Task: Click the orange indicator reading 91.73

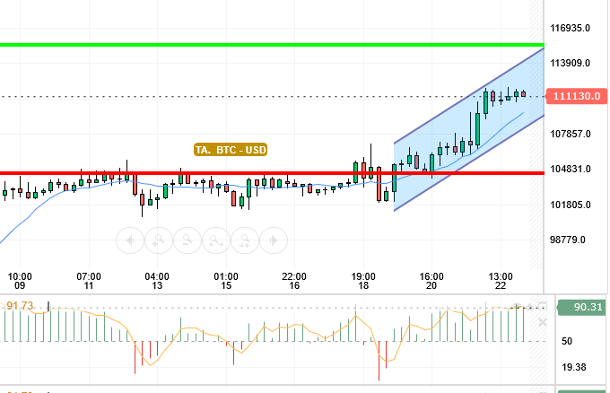Action: point(20,306)
